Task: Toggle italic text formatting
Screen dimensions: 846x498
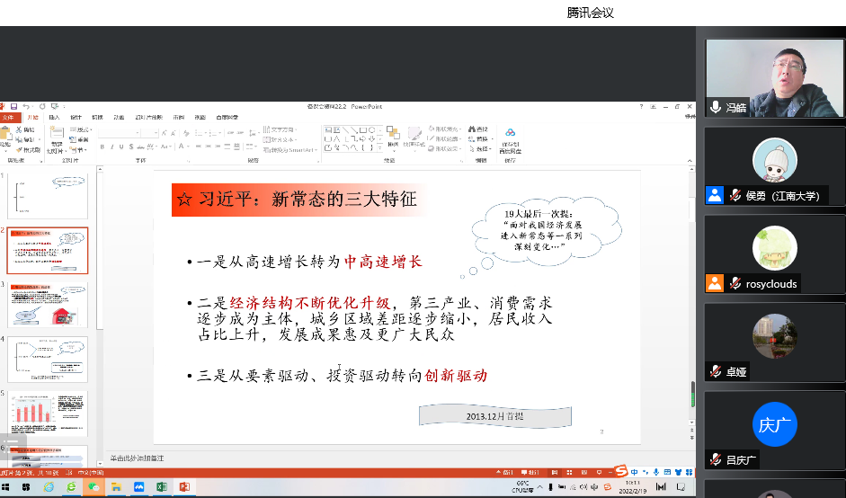Action: pos(111,146)
